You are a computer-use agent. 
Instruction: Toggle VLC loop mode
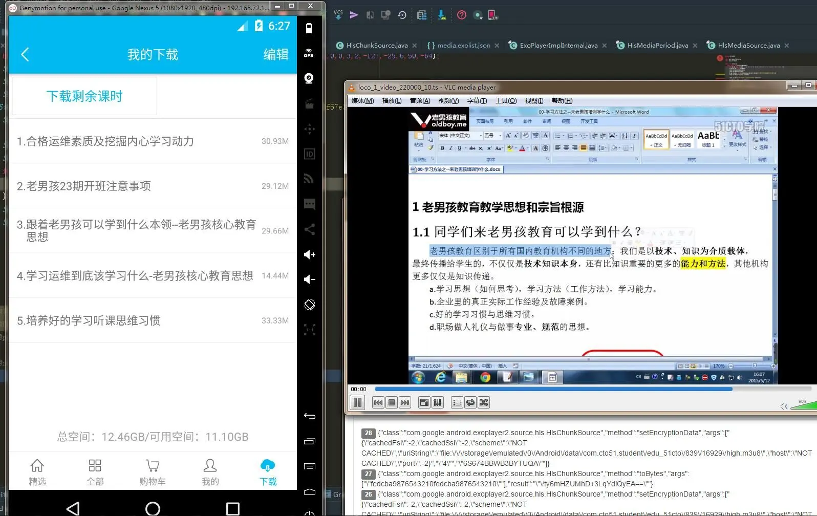click(x=470, y=402)
